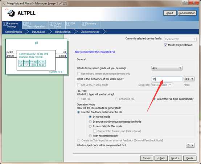Toggle military temperature range devices checkbox
Viewport: 201px width, 164px height.
pos(78,74)
